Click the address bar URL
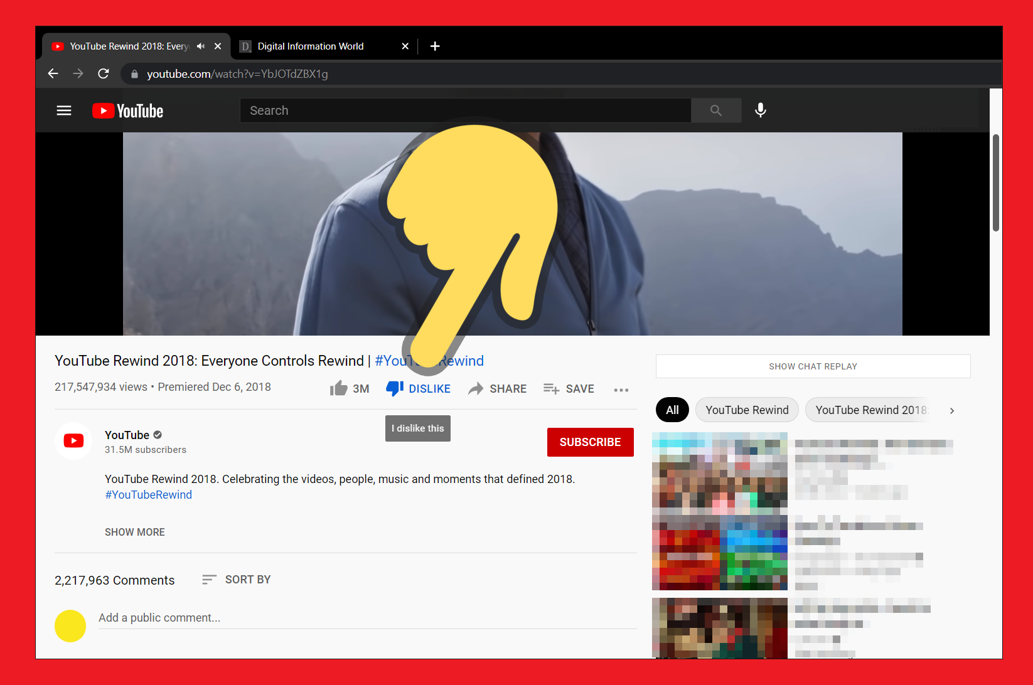The image size is (1033, 685). point(237,74)
